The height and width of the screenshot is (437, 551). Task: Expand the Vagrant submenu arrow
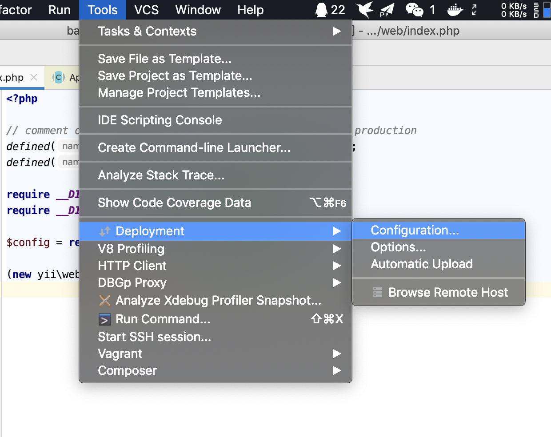337,354
